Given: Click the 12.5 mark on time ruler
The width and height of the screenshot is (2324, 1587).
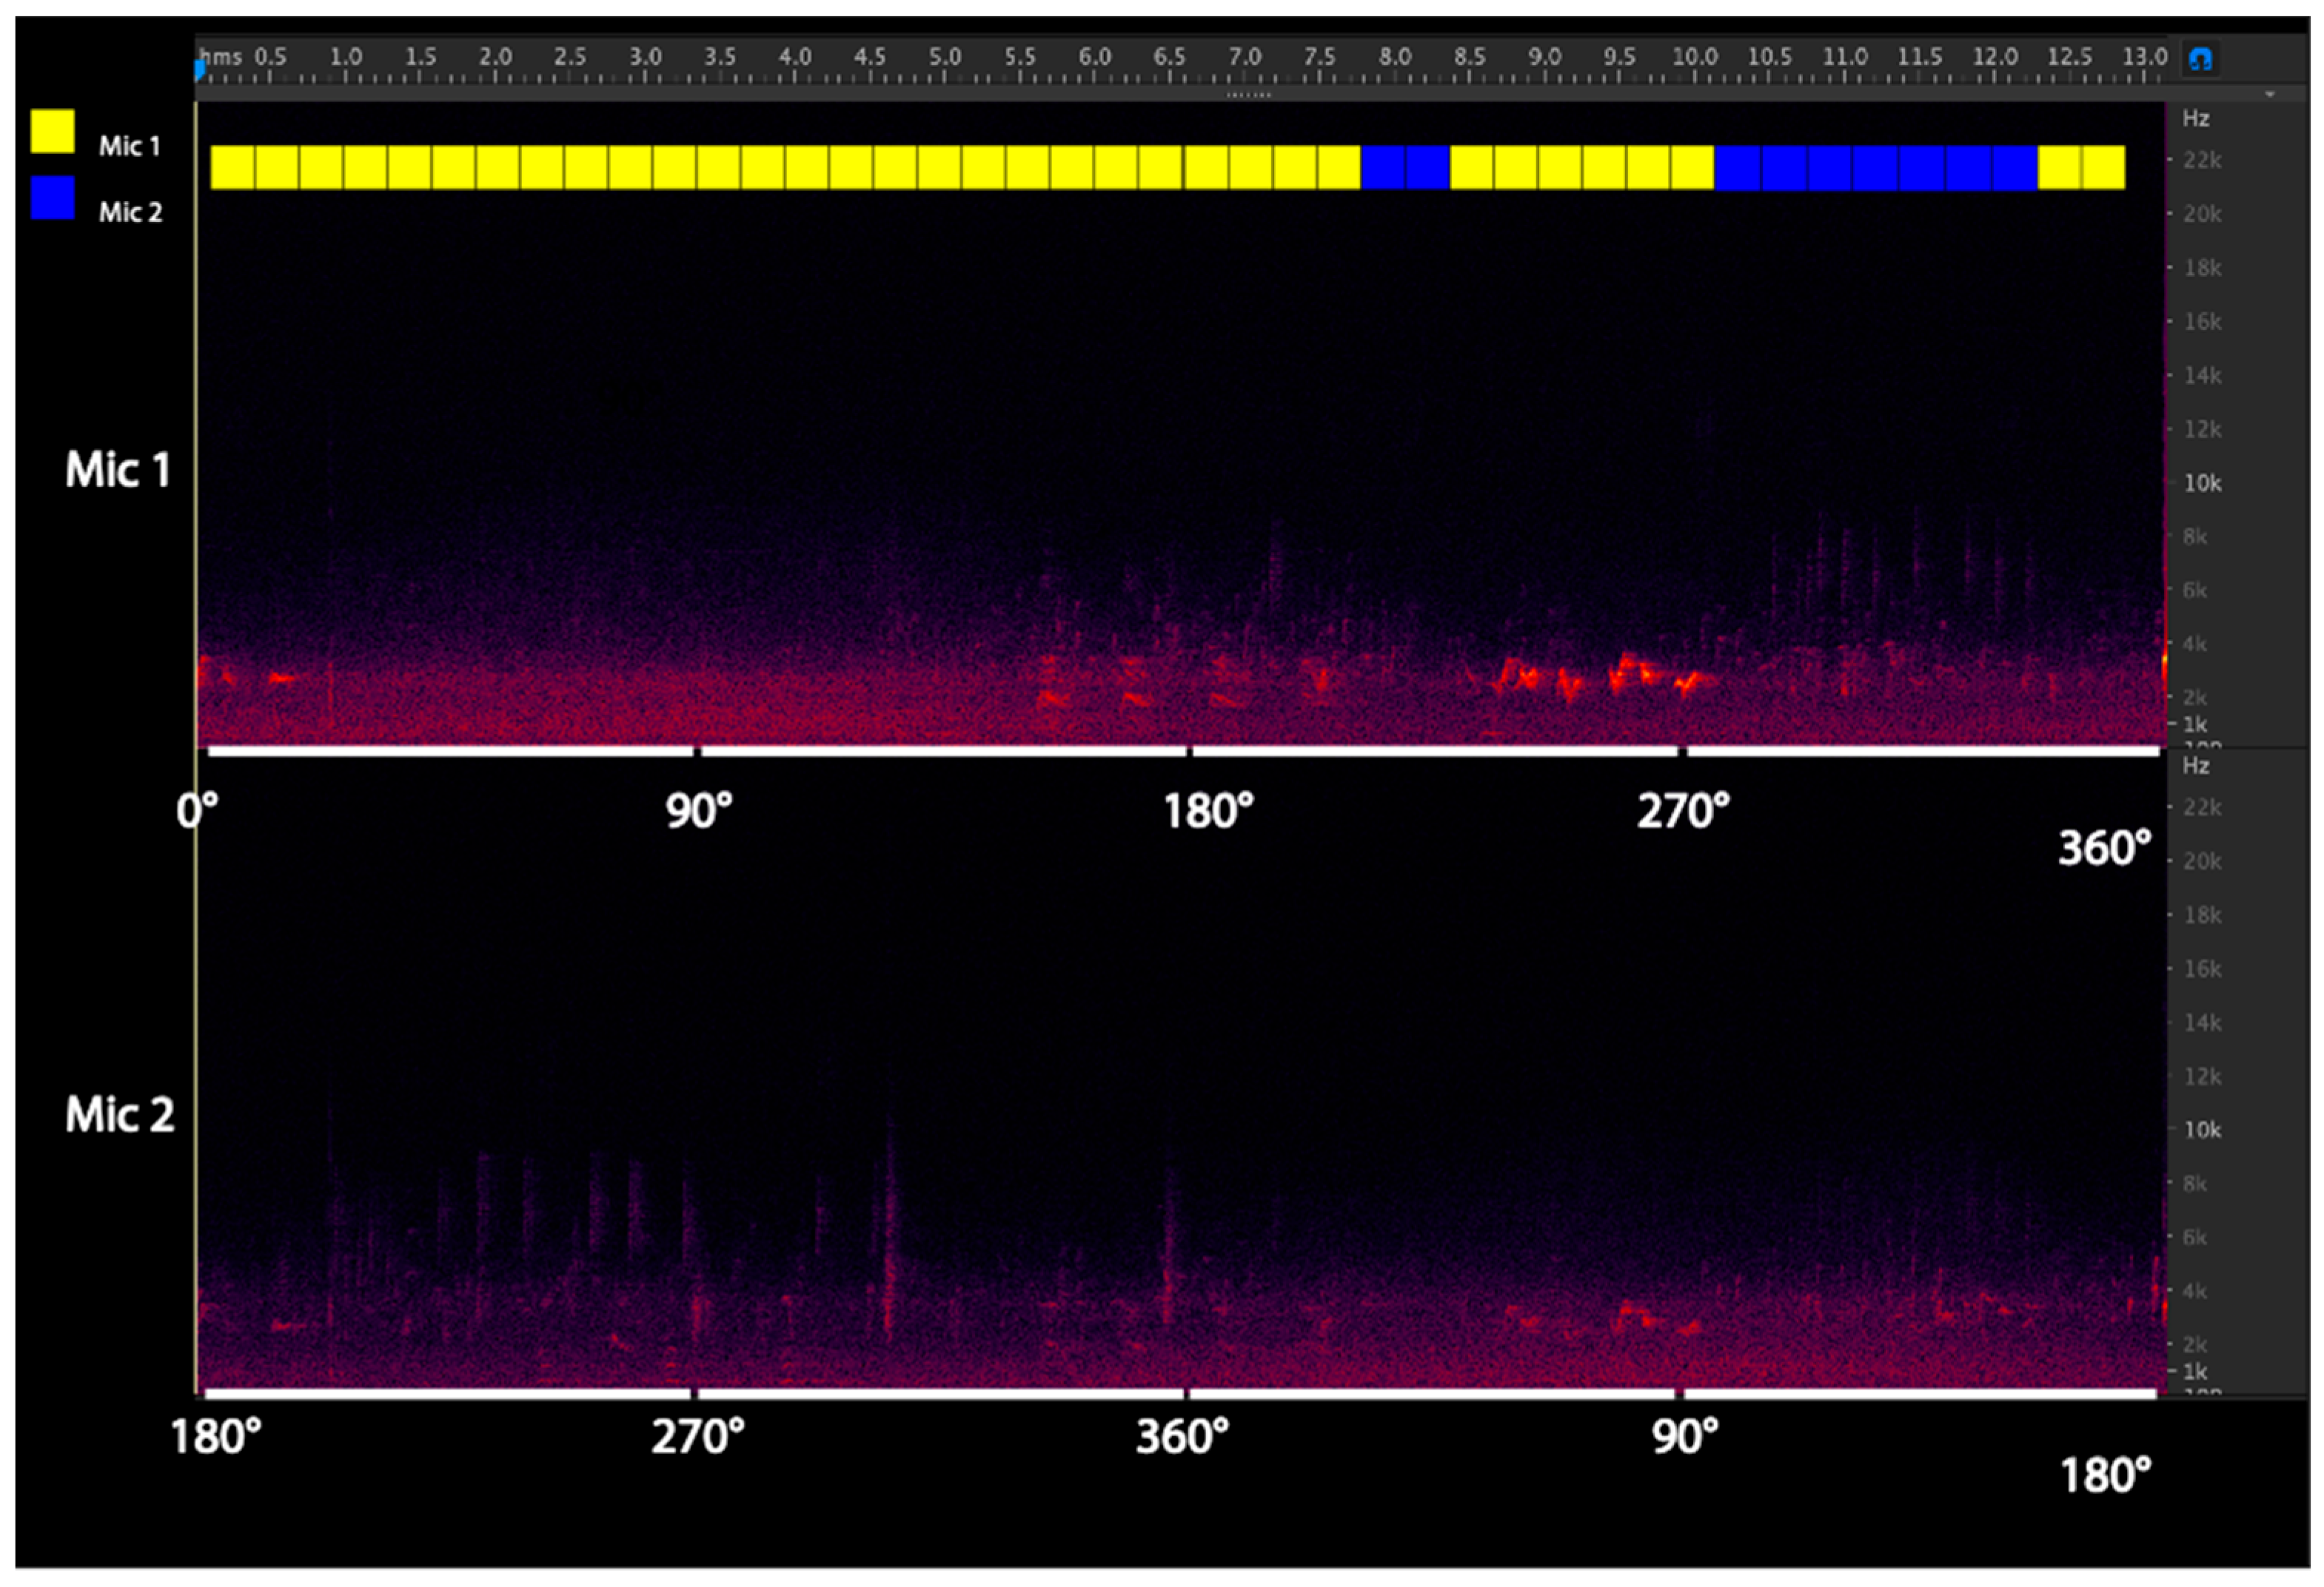Looking at the screenshot, I should click(x=2069, y=58).
